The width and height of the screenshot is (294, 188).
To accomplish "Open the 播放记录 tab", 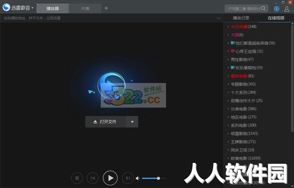I will point(241,18).
